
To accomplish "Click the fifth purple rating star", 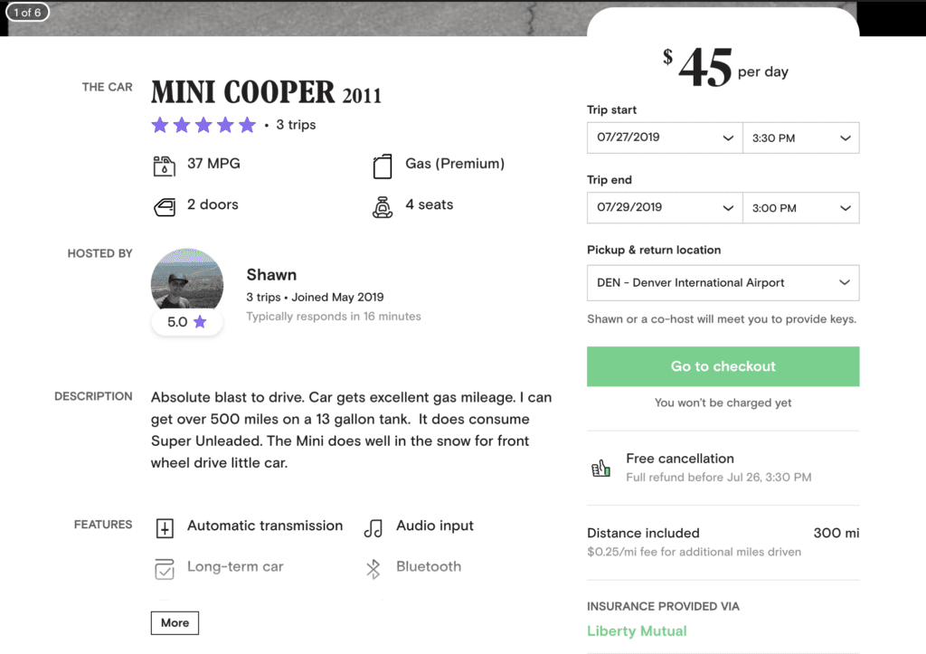I will click(246, 124).
